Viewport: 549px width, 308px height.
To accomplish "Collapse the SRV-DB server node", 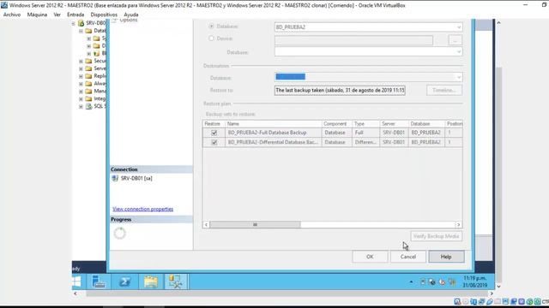I will (73, 23).
